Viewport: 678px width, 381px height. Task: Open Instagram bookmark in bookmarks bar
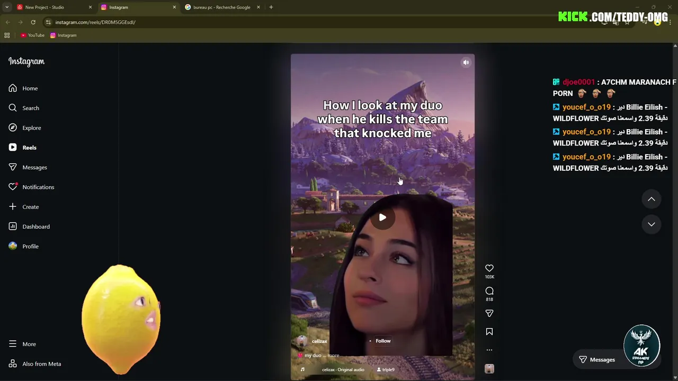click(64, 35)
